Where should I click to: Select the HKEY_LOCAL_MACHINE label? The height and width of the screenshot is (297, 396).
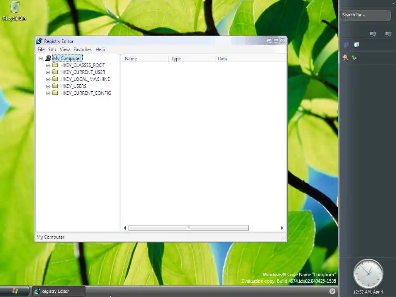coord(85,79)
